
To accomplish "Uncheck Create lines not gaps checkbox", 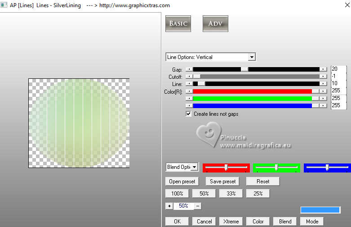I will tap(188, 113).
